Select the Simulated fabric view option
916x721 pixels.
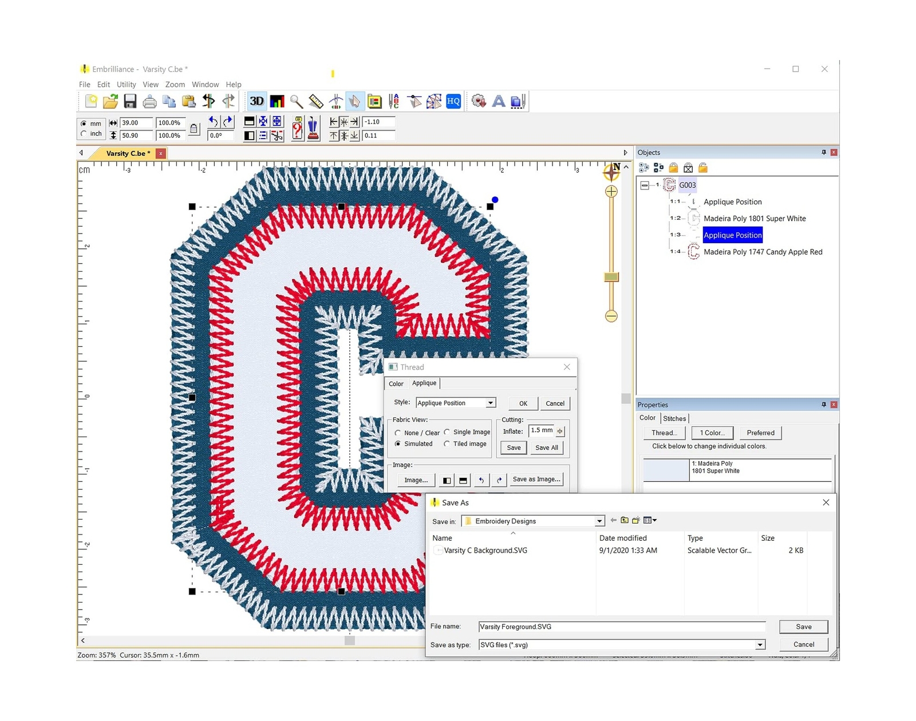click(x=398, y=443)
